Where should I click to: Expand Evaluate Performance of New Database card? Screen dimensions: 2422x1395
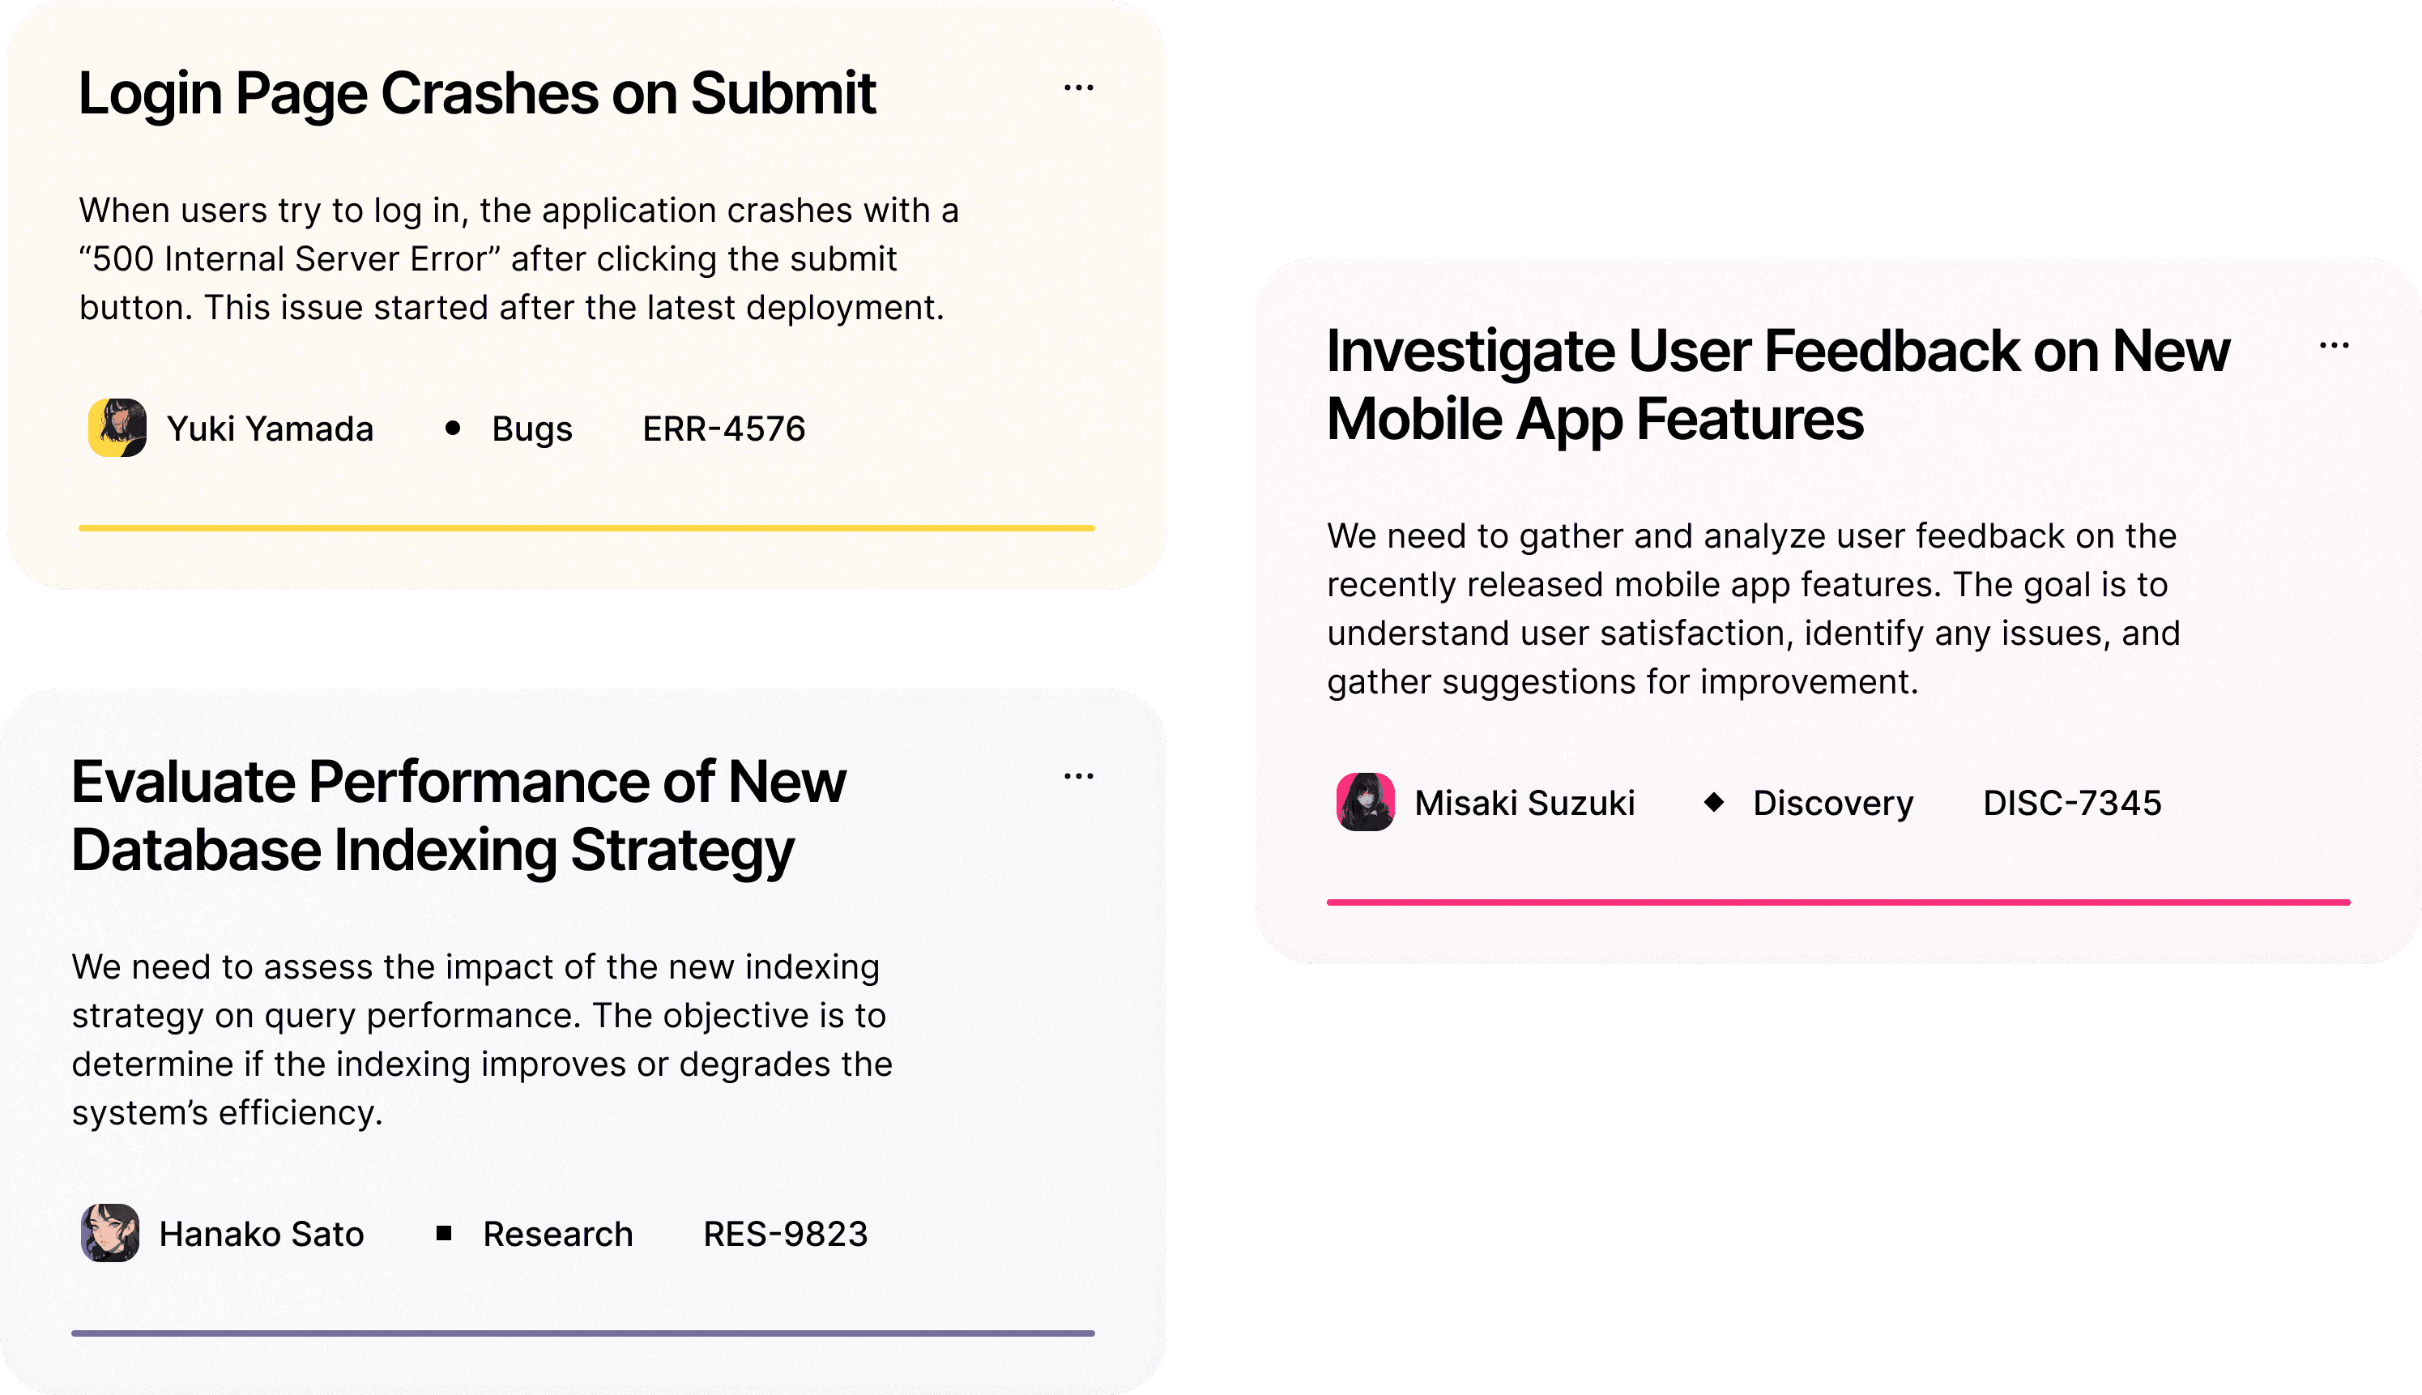pyautogui.click(x=1080, y=776)
